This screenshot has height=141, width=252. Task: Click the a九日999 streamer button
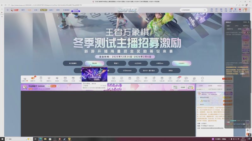click(138, 63)
